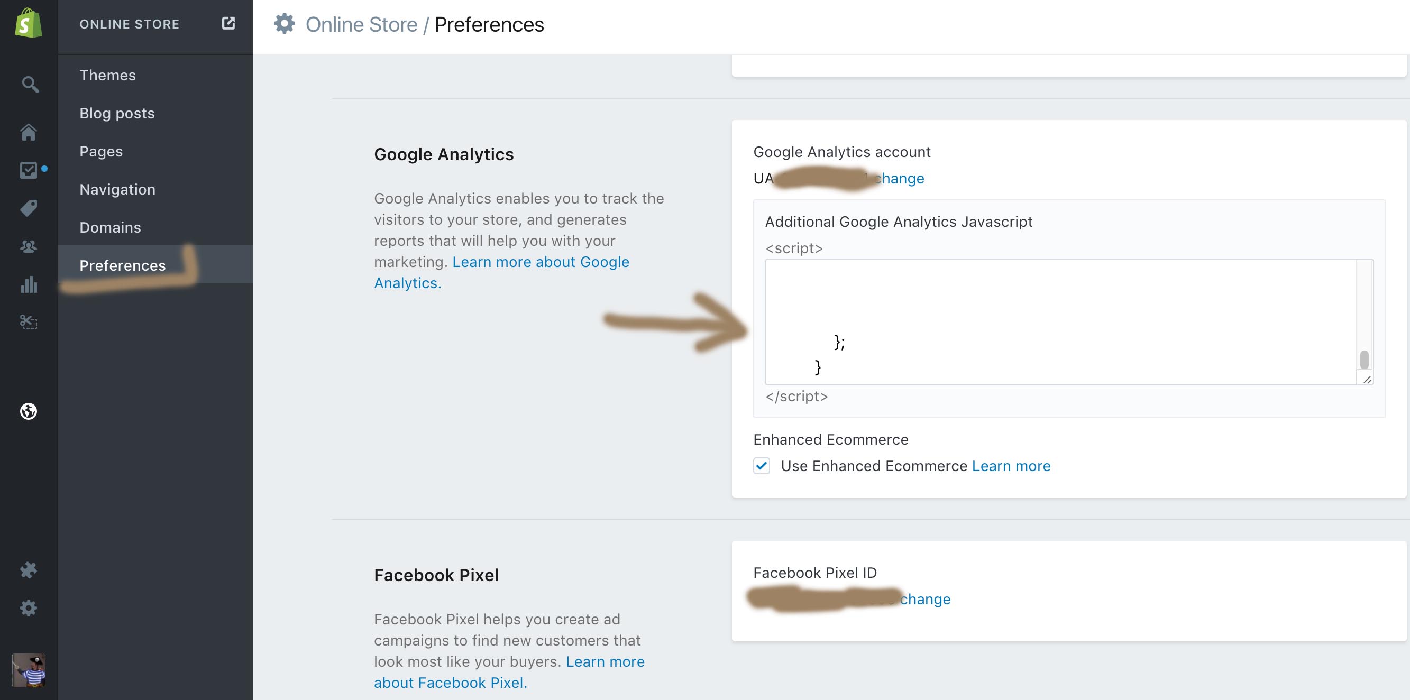Select the Online Store globe icon
Viewport: 1410px width, 700px height.
[x=29, y=411]
